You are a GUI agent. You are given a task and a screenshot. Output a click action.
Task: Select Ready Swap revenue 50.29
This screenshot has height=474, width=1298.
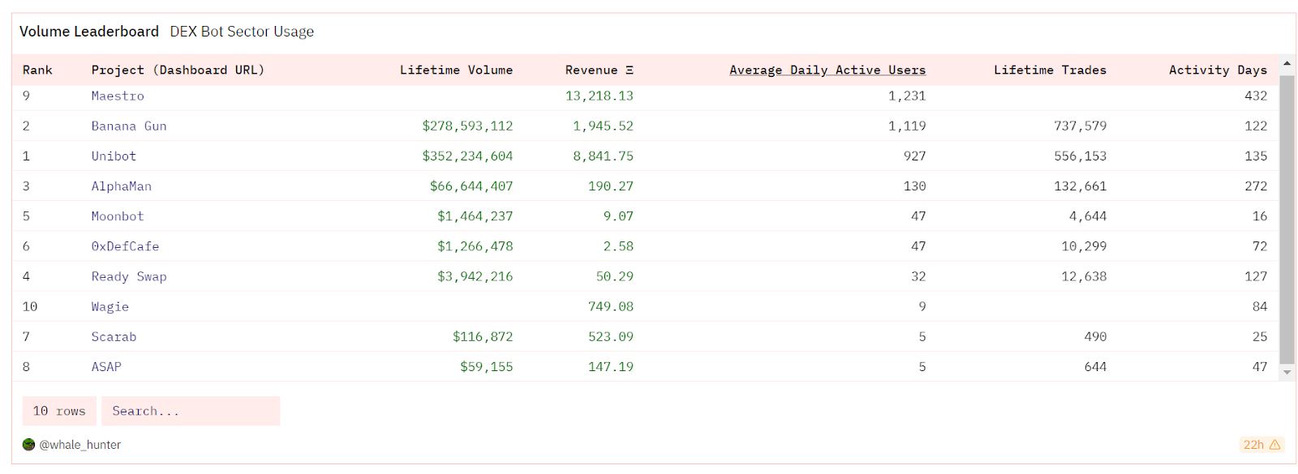click(x=615, y=276)
